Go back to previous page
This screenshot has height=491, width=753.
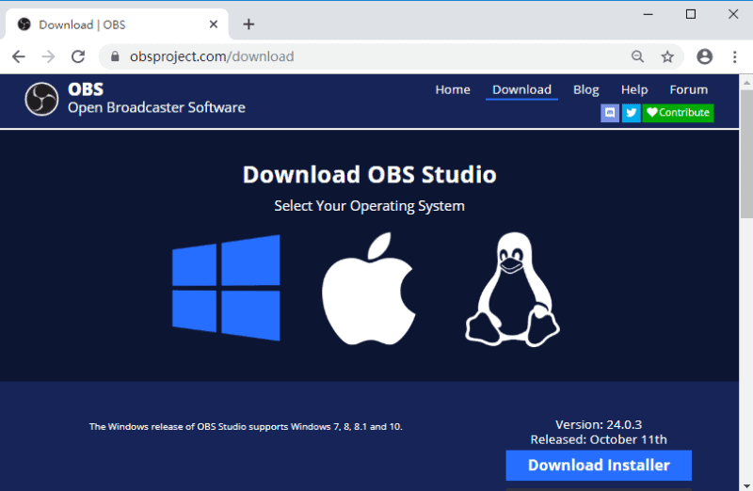click(x=19, y=56)
